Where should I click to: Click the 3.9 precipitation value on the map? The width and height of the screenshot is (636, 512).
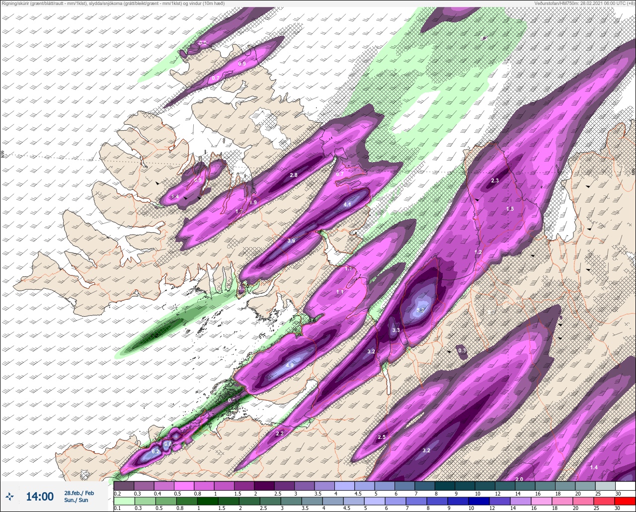[291, 241]
